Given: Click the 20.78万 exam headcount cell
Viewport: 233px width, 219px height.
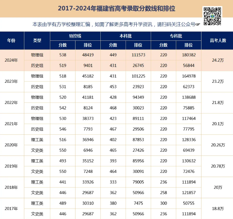Looking at the screenshot, I should click(218, 166).
